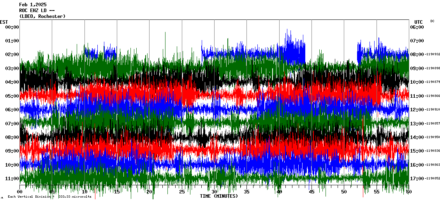Click the EST time zone heading
Viewport: 440px width, 202px height.
[x=4, y=22]
